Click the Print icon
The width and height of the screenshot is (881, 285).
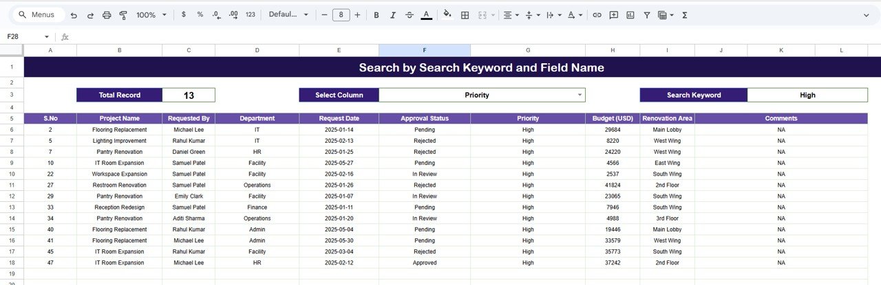pos(107,14)
